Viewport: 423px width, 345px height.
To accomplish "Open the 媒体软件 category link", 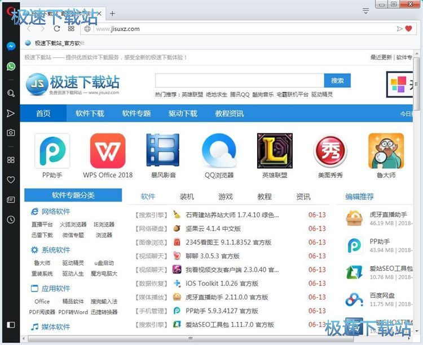I will pyautogui.click(x=56, y=327).
